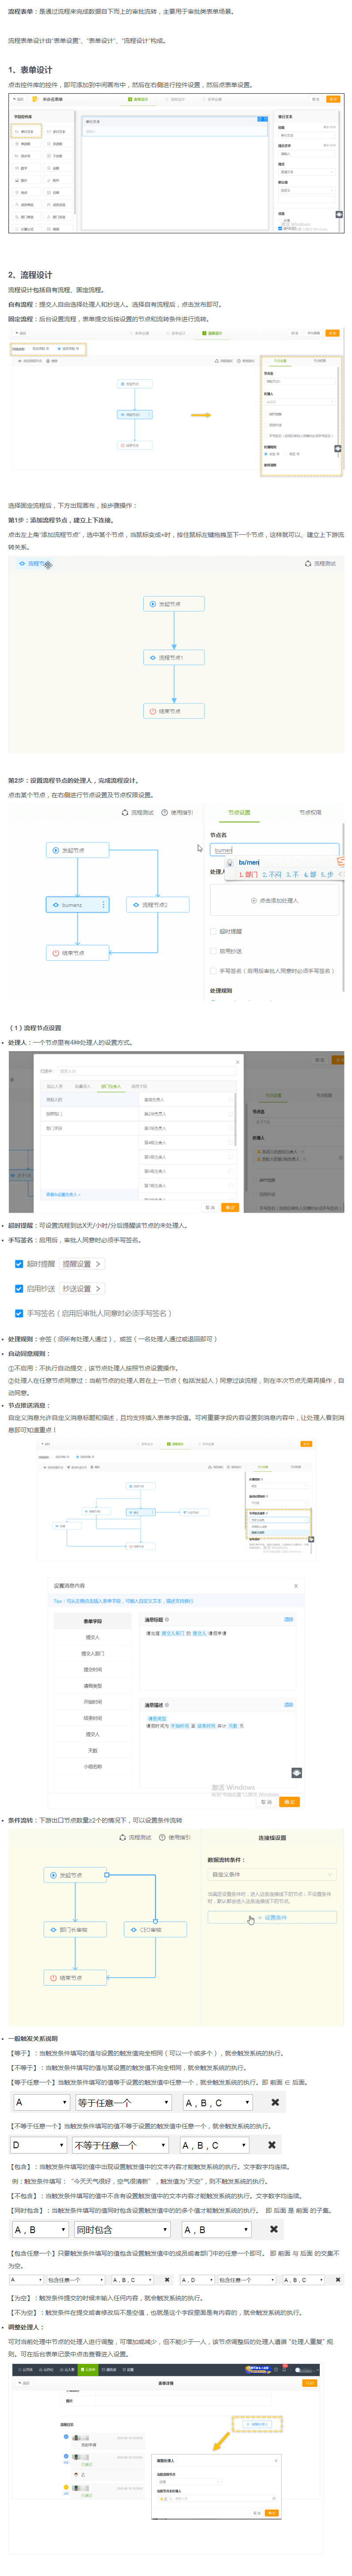
Task: Pick 小组名称 in the 表单字段 list
Action: point(92,1766)
